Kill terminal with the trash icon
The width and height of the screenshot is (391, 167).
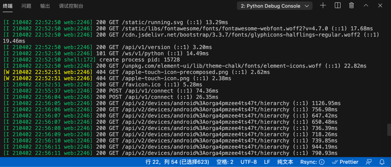click(x=351, y=5)
